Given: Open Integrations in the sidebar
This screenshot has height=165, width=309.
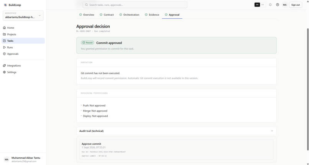Looking at the screenshot, I should 23,65.
